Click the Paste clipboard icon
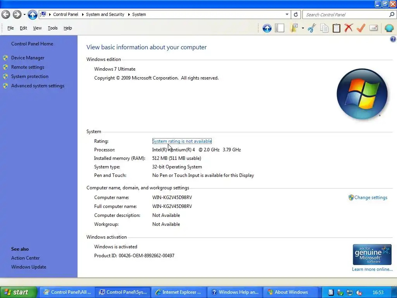 pyautogui.click(x=336, y=28)
